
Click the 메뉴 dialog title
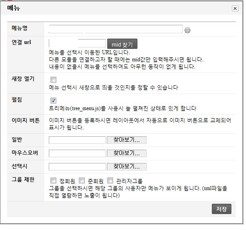click(x=13, y=8)
